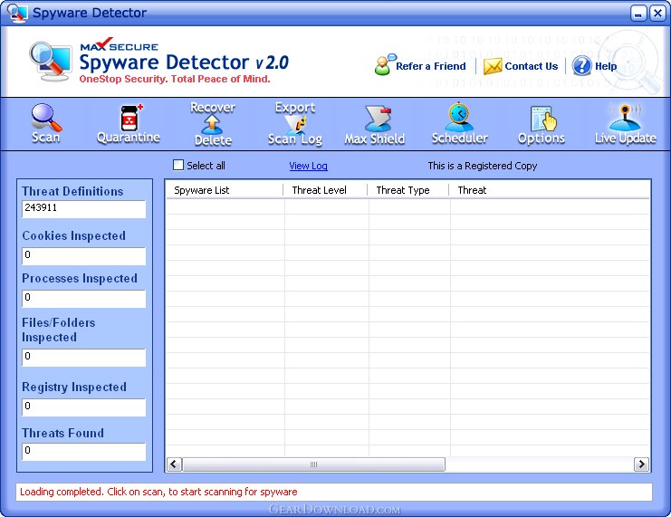
Task: Open the Scan Log
Action: coord(295,139)
